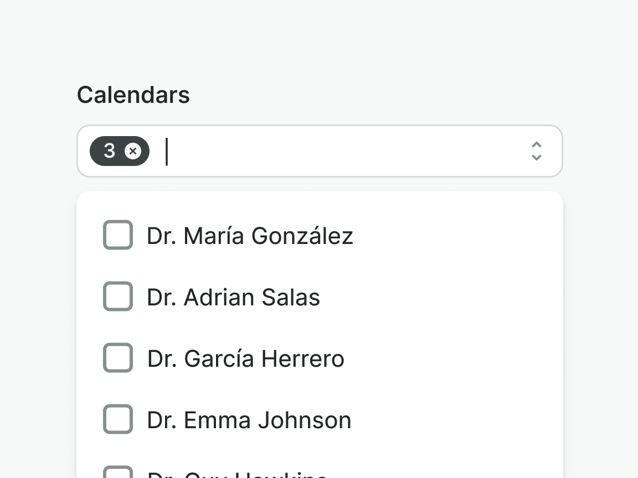Choose the Dr. Adrian Salas option name
Viewport: 638px width, 478px height.
(x=233, y=297)
